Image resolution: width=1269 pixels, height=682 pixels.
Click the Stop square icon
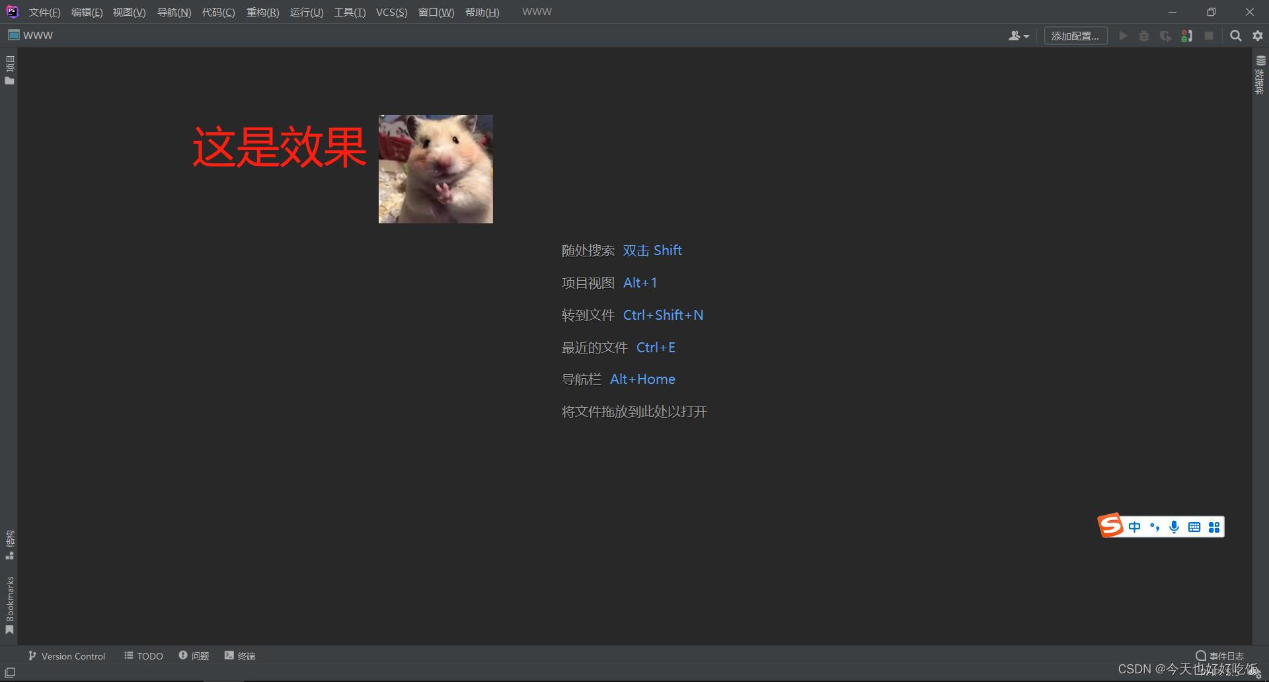(x=1210, y=36)
